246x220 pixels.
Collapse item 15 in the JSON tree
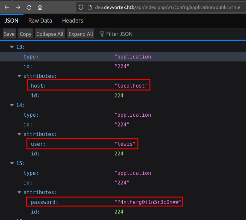click(12, 163)
